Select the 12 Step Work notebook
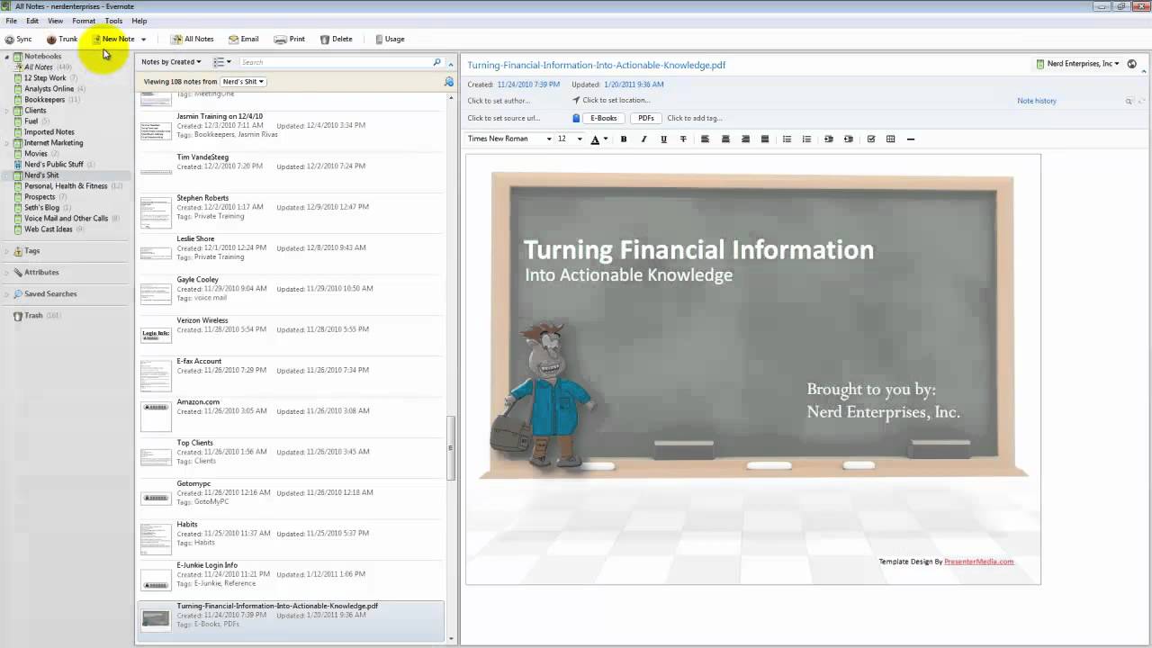The height and width of the screenshot is (648, 1152). coord(45,78)
